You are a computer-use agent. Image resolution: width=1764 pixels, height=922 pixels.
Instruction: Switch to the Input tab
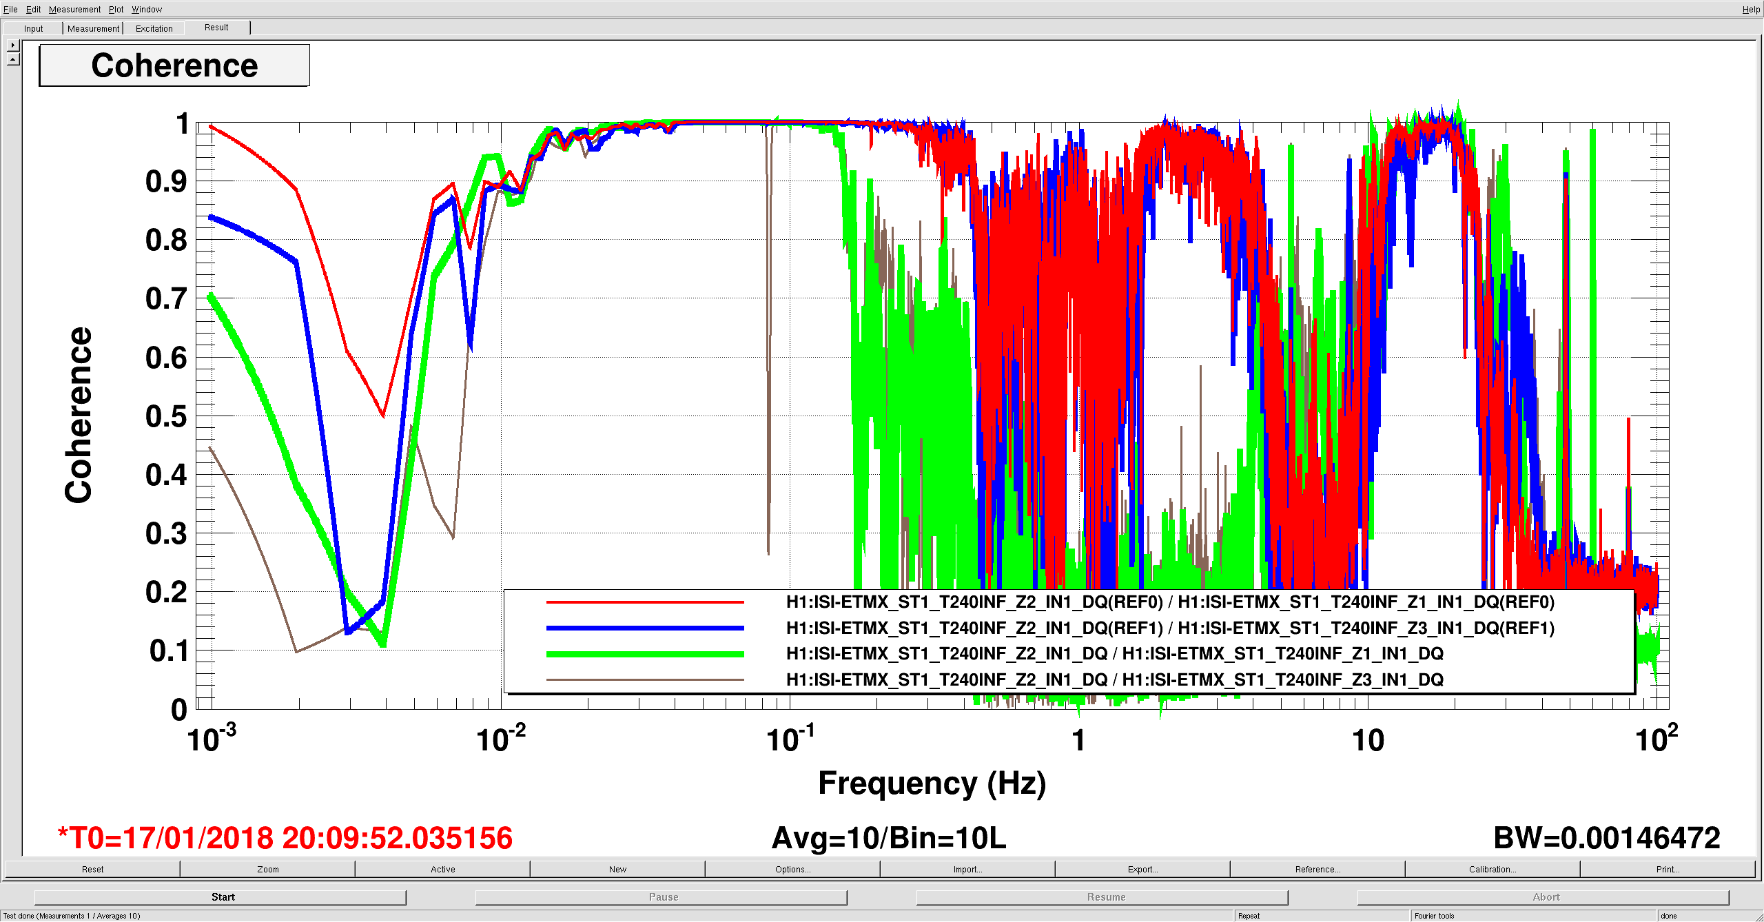tap(33, 28)
